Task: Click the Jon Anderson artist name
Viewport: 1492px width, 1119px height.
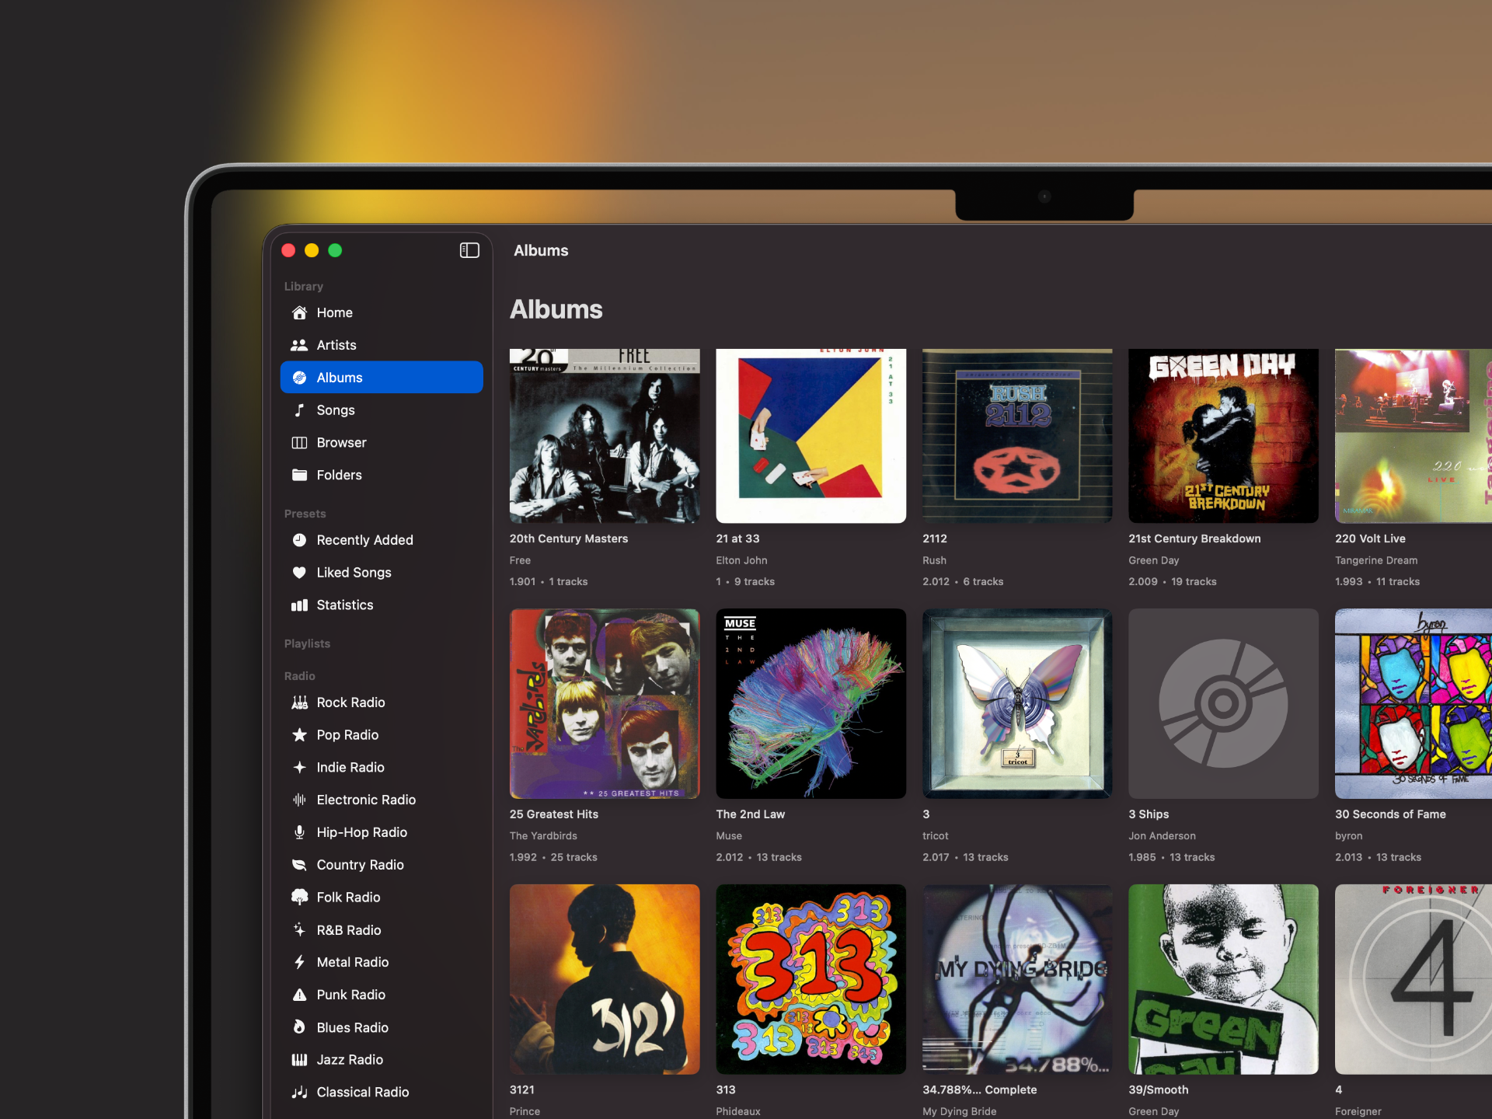Action: (x=1162, y=836)
